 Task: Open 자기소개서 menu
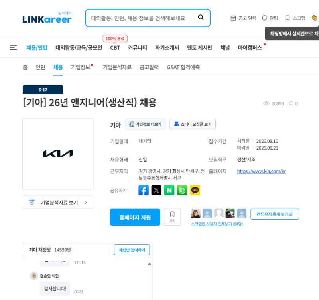tap(167, 47)
